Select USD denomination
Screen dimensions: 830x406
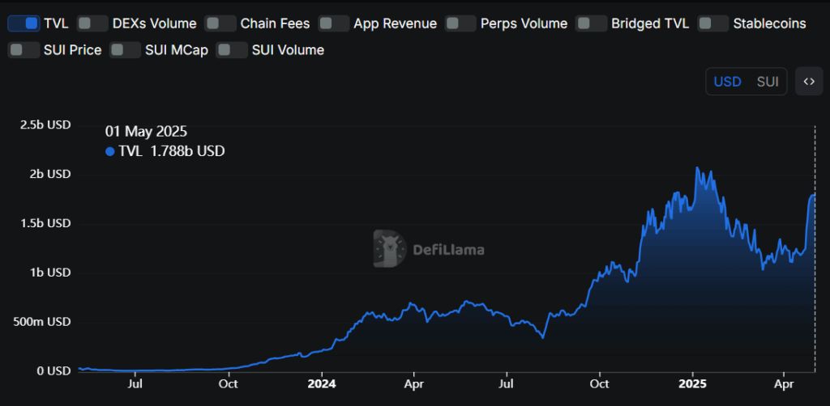[727, 82]
